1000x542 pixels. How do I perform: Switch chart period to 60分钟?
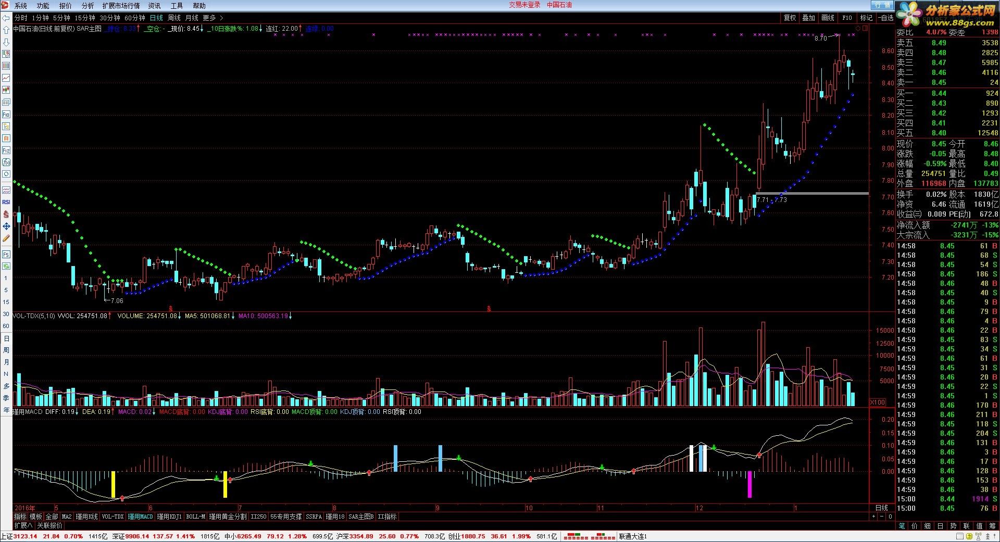pyautogui.click(x=134, y=18)
